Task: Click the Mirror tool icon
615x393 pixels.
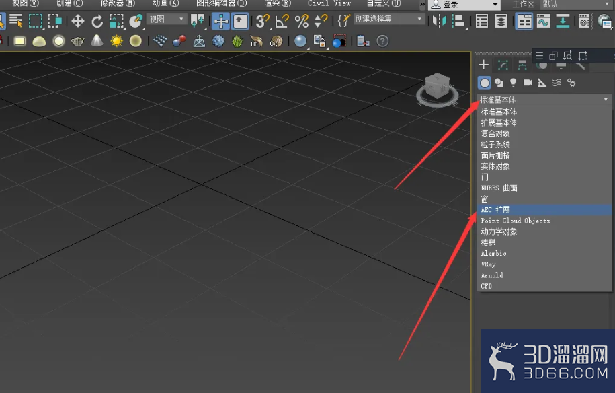Action: [x=439, y=21]
